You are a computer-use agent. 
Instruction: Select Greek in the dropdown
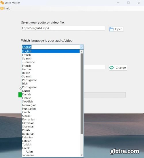pyautogui.click(x=51, y=148)
